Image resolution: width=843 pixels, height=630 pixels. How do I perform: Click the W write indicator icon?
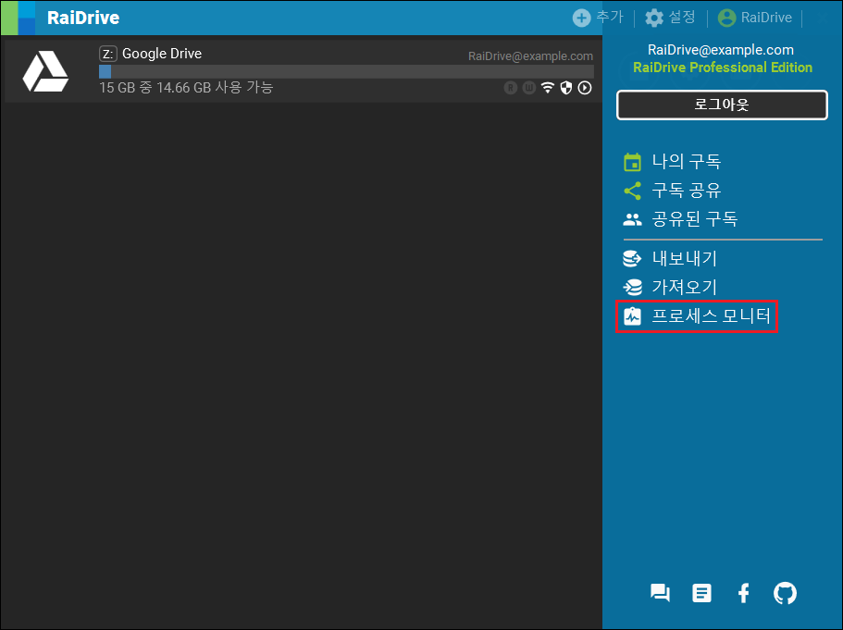click(529, 88)
